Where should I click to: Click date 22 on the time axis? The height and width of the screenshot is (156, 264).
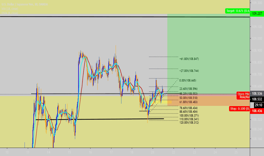coord(174,152)
